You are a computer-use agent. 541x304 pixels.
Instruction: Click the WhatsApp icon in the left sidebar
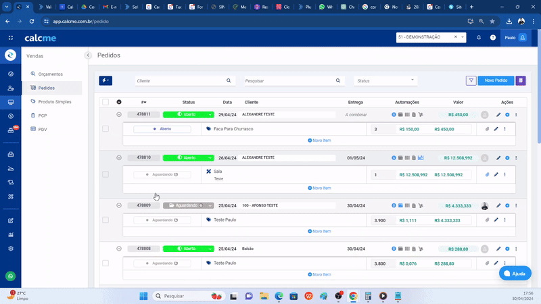click(x=10, y=276)
